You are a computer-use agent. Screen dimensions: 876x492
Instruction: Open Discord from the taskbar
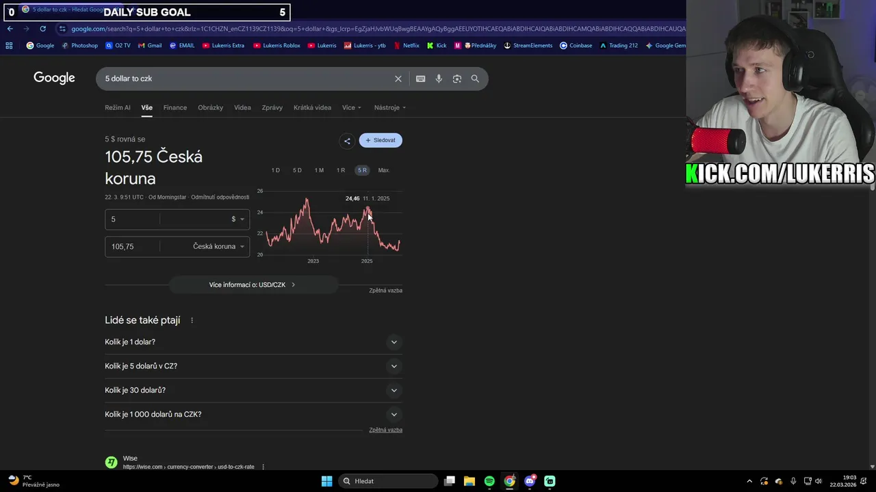pos(530,481)
